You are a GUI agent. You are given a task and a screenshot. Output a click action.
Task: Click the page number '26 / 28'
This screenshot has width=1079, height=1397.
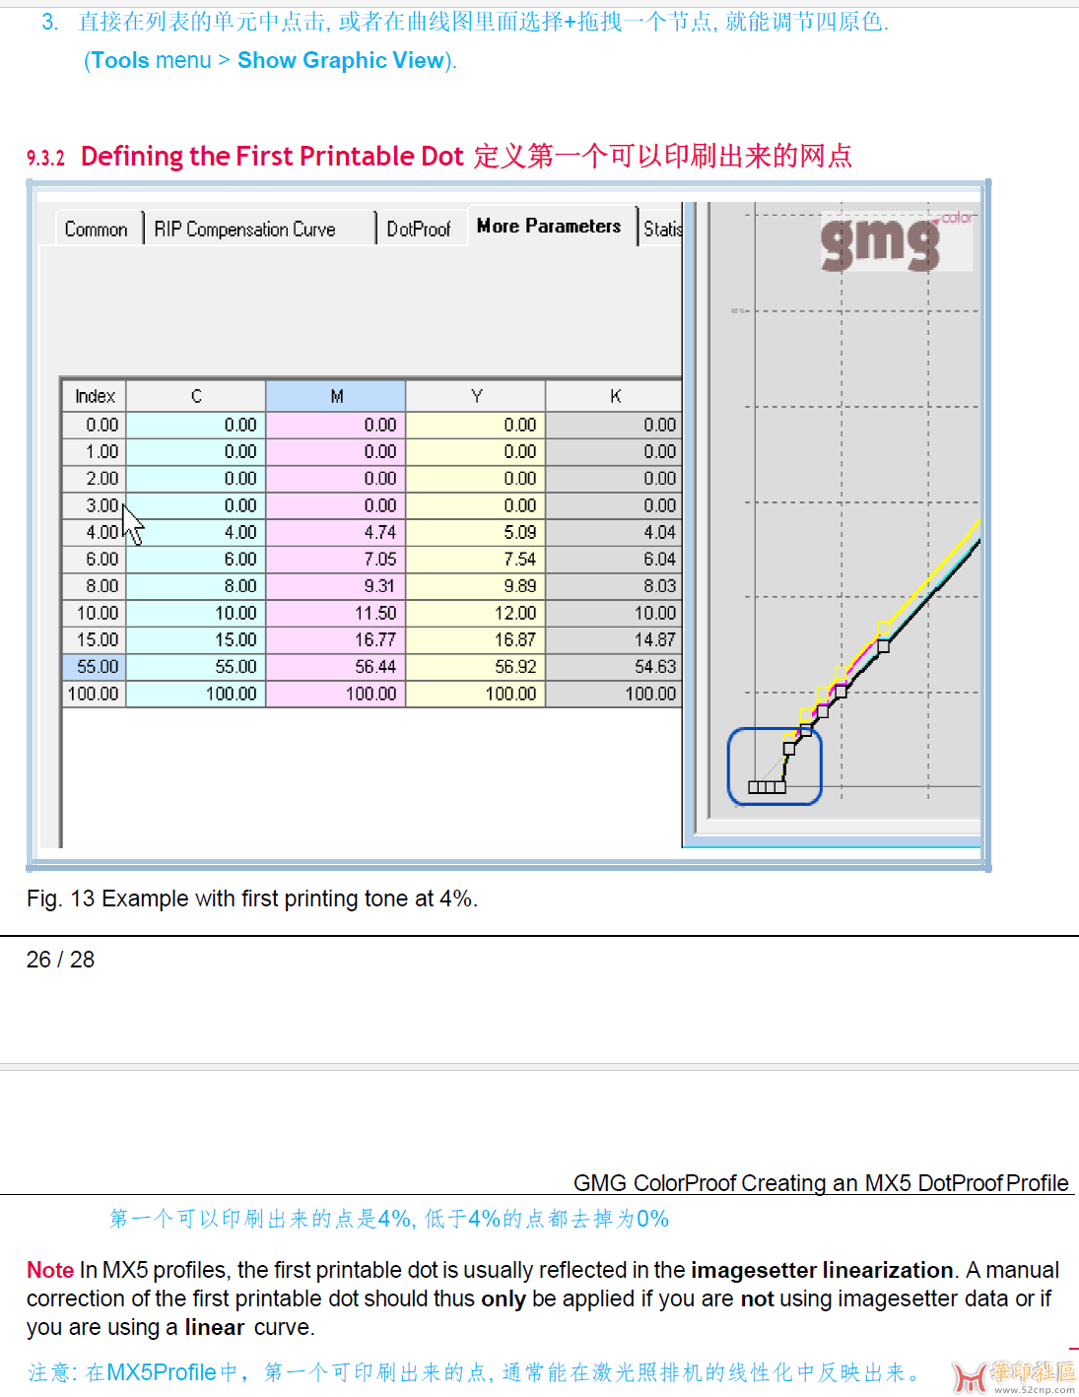tap(60, 960)
